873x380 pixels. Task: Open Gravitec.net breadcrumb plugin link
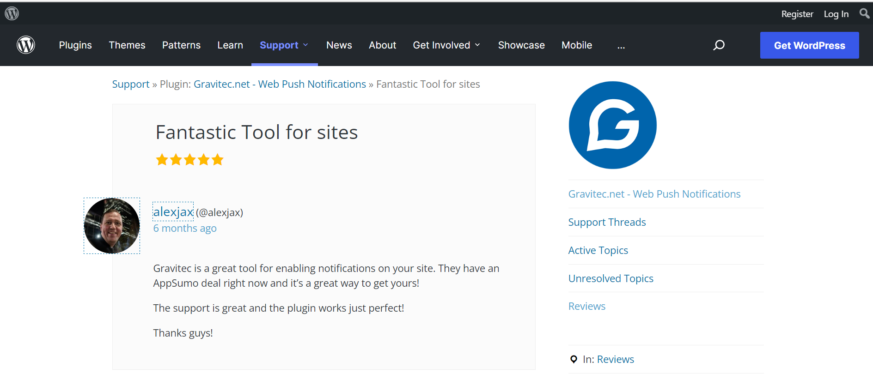point(280,84)
